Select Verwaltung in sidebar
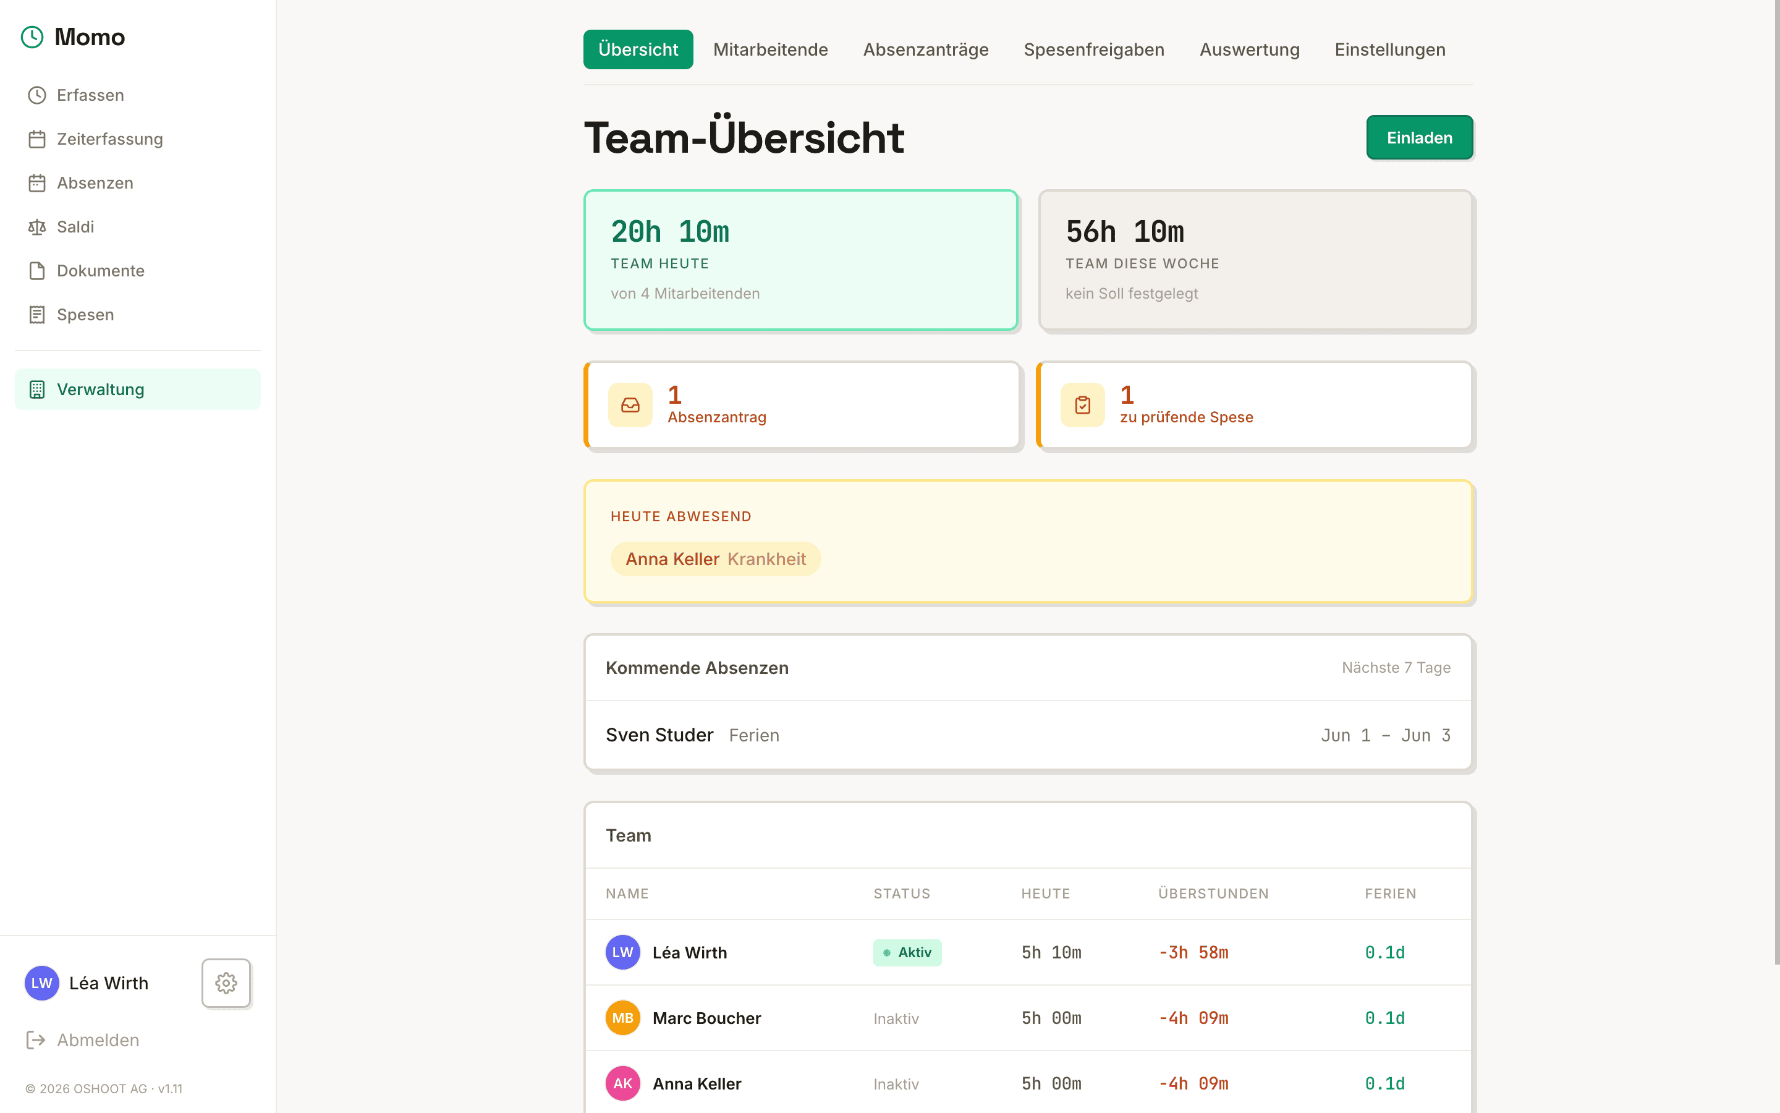 [x=138, y=390]
